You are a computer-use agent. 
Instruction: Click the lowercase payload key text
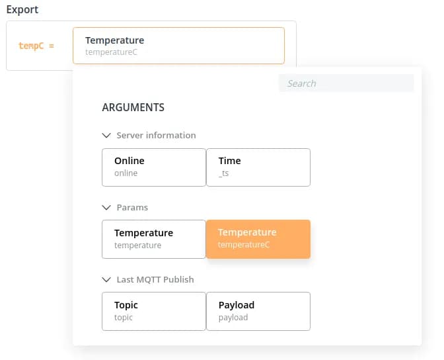(233, 318)
